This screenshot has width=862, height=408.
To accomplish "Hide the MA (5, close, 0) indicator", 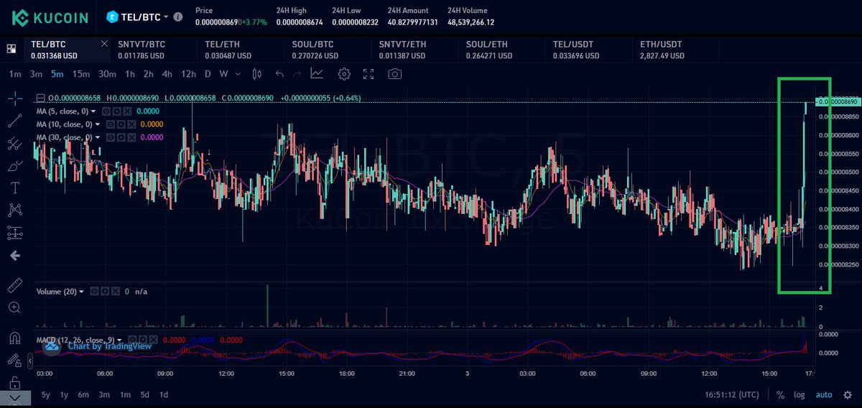I will pyautogui.click(x=106, y=111).
